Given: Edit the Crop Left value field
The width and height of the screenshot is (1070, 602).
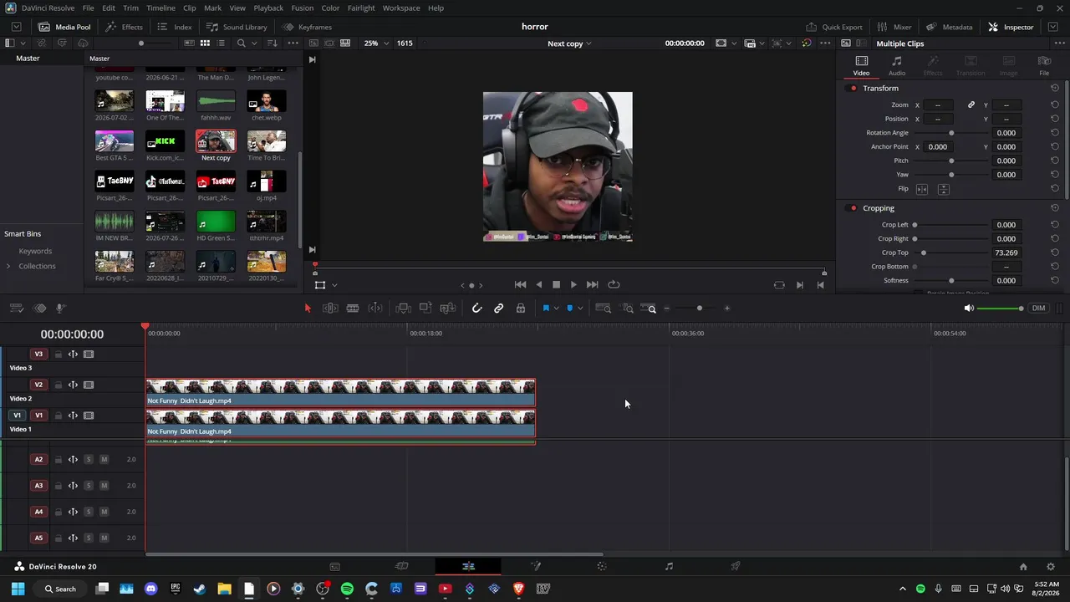Looking at the screenshot, I should pos(1006,225).
